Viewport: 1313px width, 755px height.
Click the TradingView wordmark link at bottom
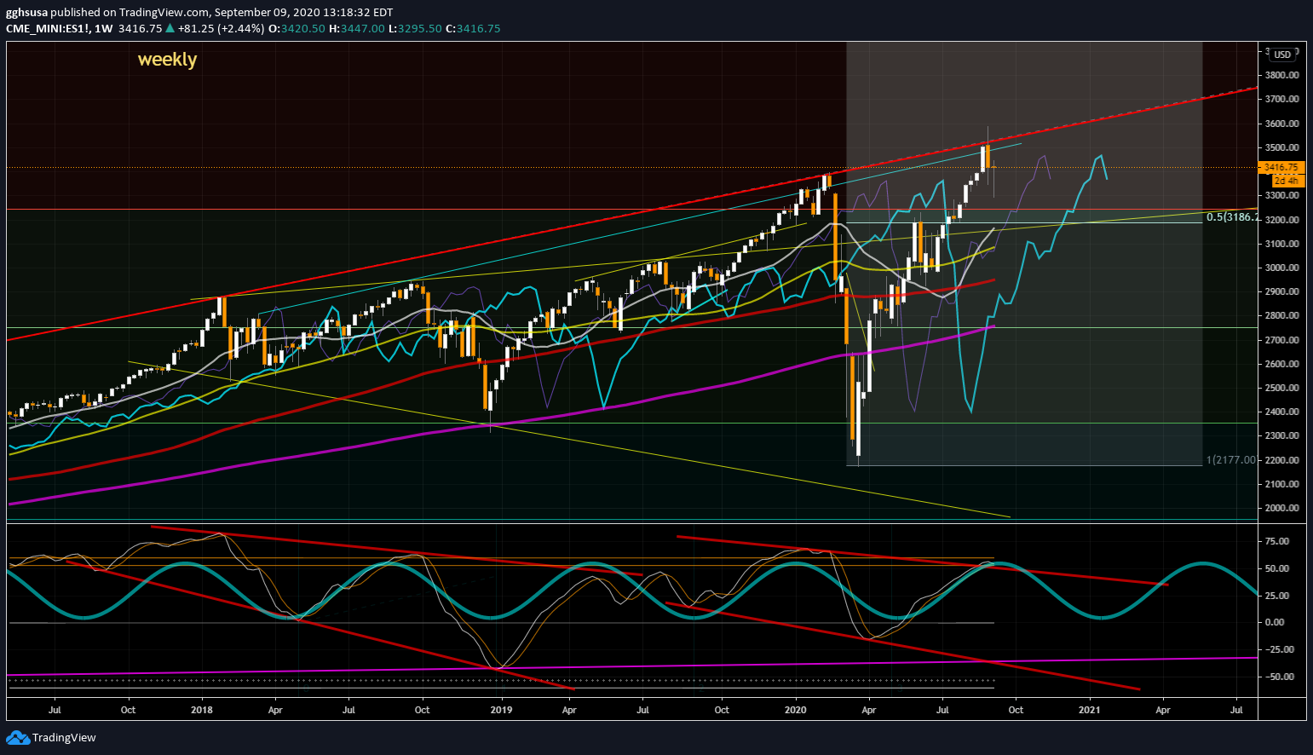pyautogui.click(x=64, y=738)
